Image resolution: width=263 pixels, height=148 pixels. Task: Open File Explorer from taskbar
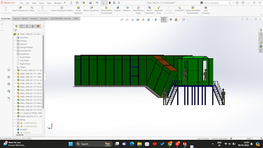pos(139,144)
